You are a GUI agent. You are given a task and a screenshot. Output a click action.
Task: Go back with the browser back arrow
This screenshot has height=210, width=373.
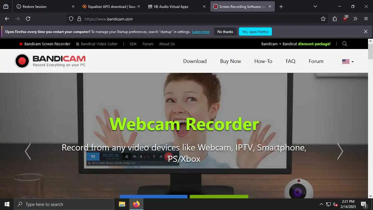7,19
